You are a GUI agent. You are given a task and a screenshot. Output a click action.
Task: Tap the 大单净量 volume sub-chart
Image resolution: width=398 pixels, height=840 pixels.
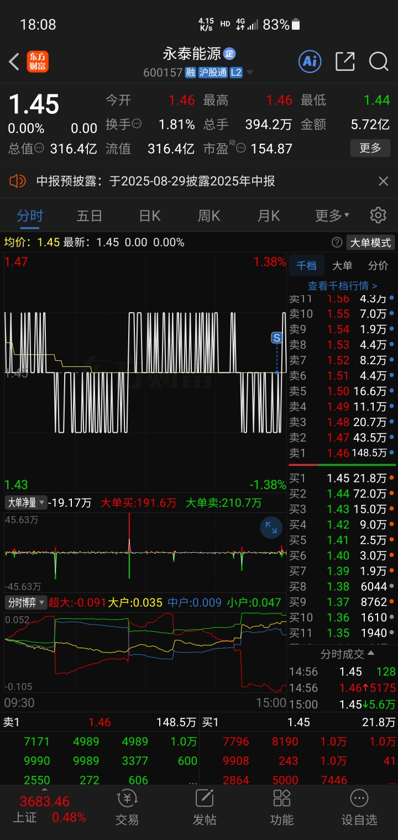(x=145, y=552)
